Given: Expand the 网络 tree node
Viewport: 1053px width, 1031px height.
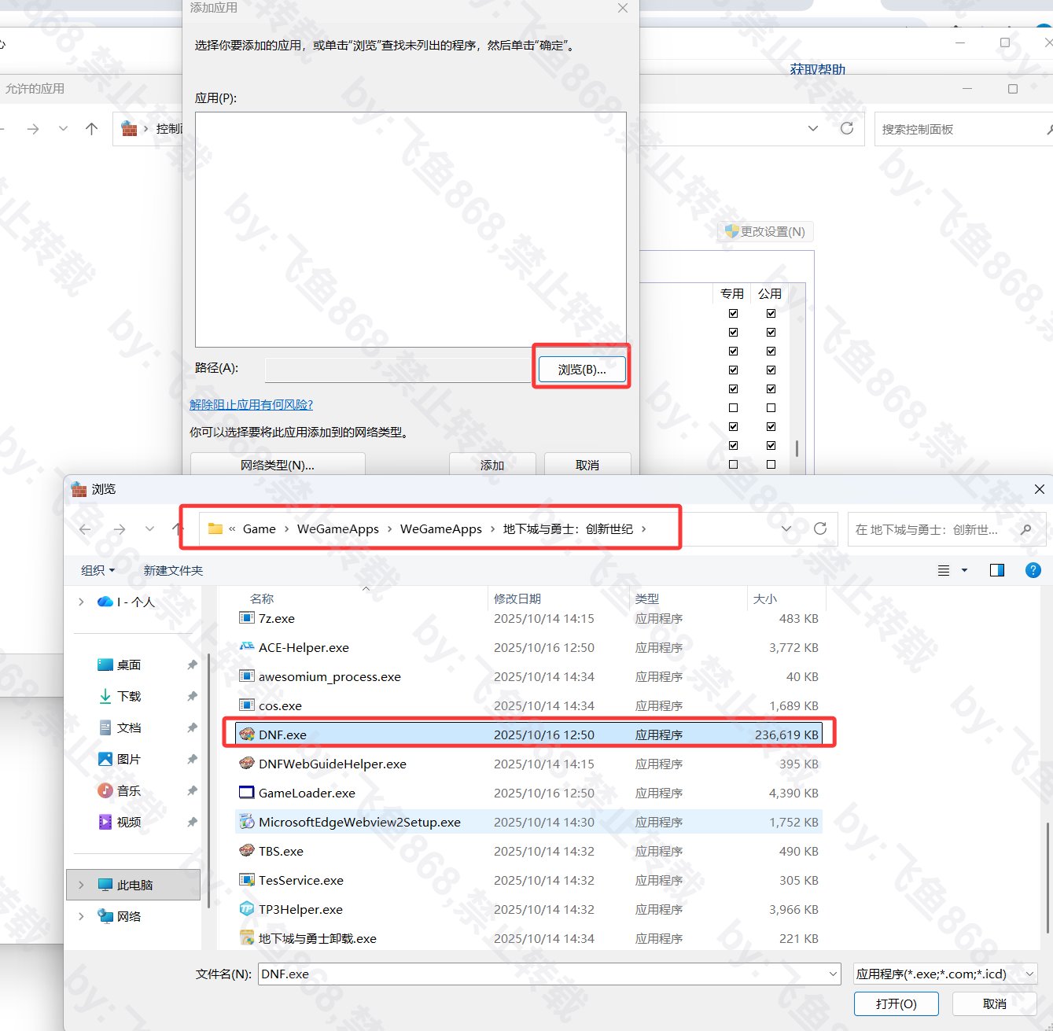Looking at the screenshot, I should [81, 916].
